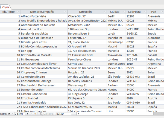Expand the CódPostal column dropdown
Screen dimensions: 164x118
point(144,12)
